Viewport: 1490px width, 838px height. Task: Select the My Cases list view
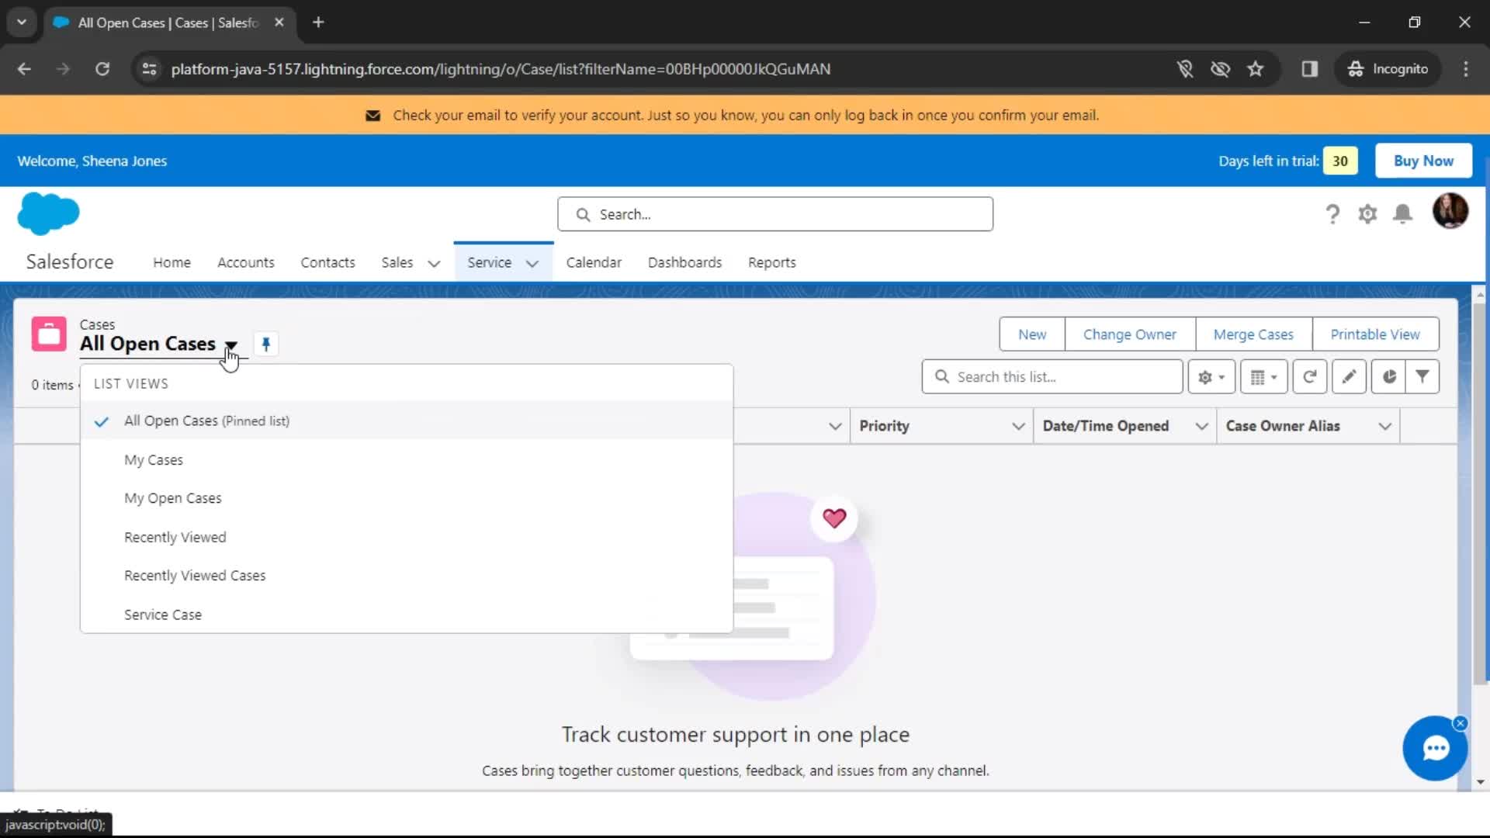tap(407, 459)
